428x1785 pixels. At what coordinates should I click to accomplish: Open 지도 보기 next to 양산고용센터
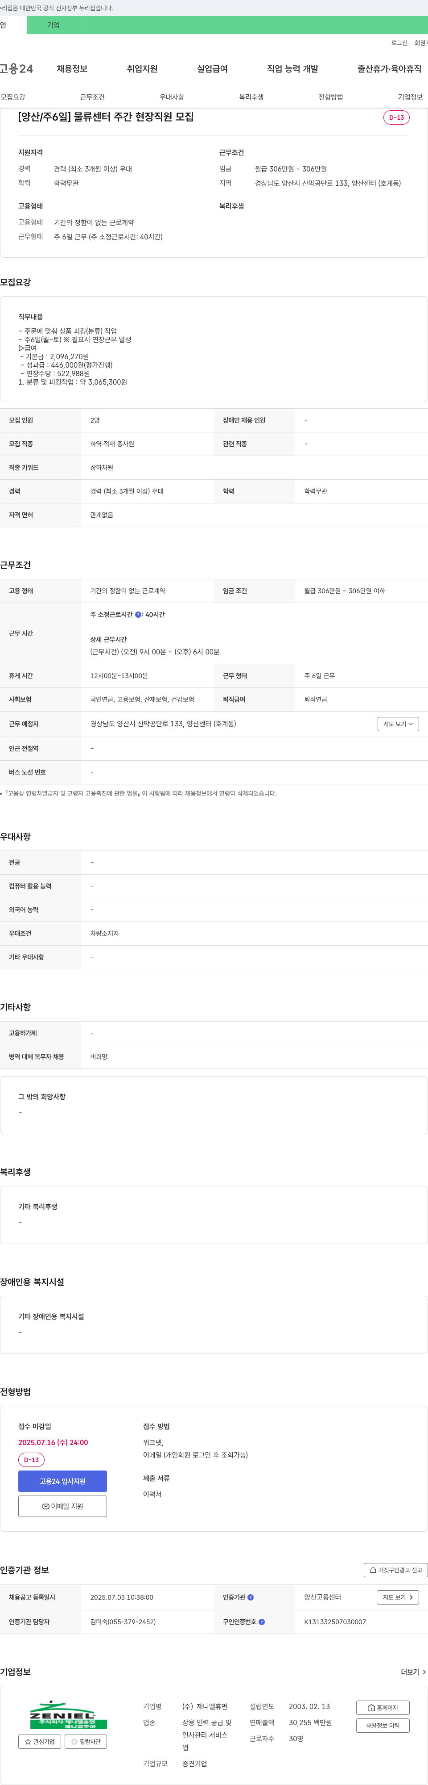(398, 1597)
